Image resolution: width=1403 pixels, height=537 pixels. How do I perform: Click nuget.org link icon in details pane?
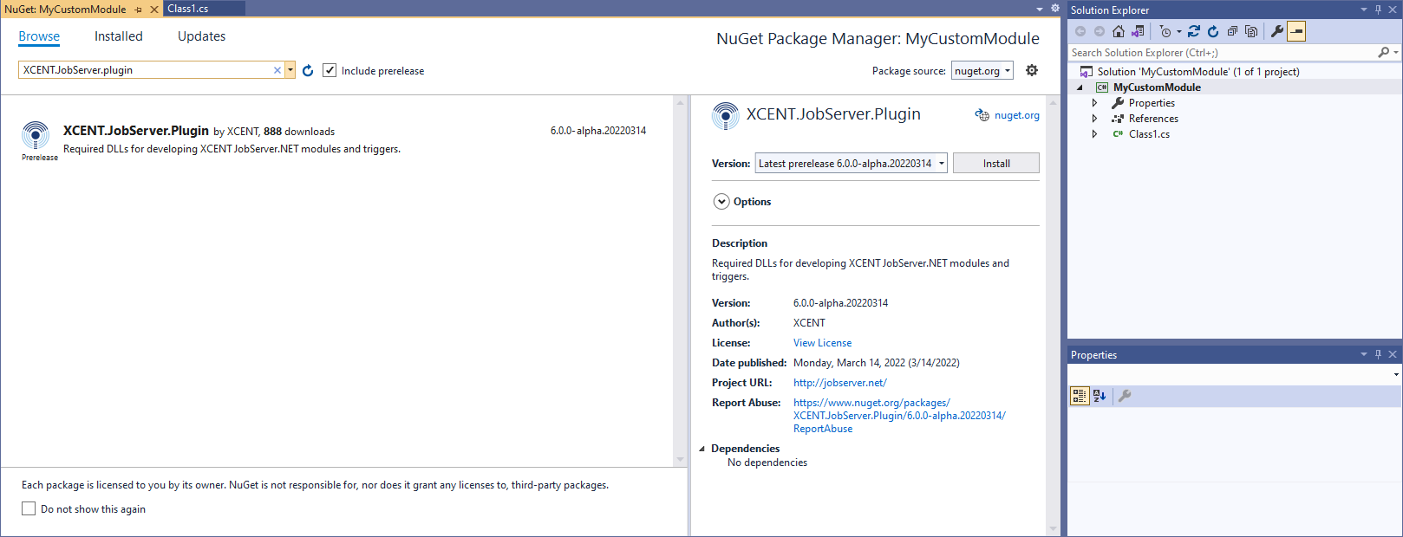pyautogui.click(x=982, y=115)
